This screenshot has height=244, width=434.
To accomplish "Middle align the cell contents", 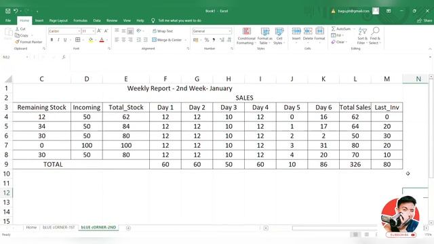I will (123, 30).
